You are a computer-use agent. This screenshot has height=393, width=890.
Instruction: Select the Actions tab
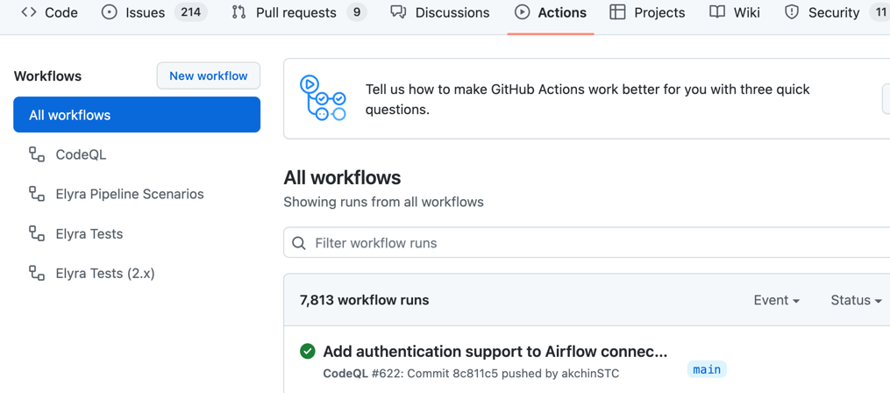551,12
